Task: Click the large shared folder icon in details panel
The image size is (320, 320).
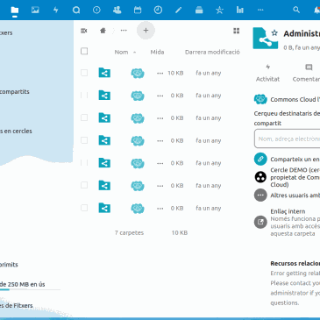Action: [x=266, y=39]
